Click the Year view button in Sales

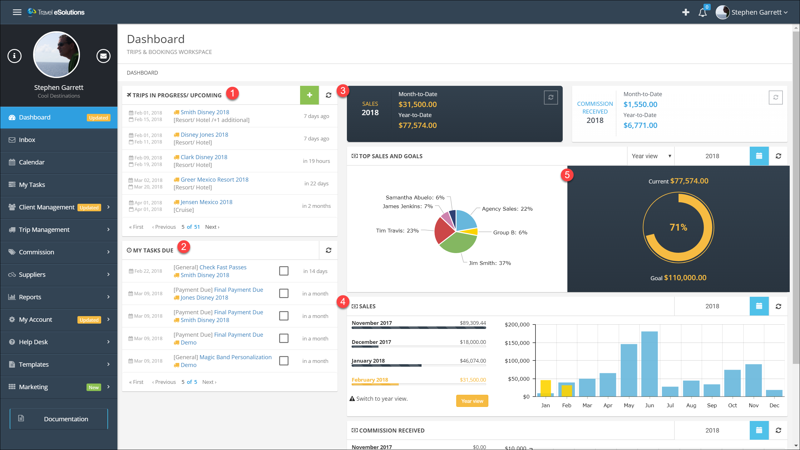(472, 401)
